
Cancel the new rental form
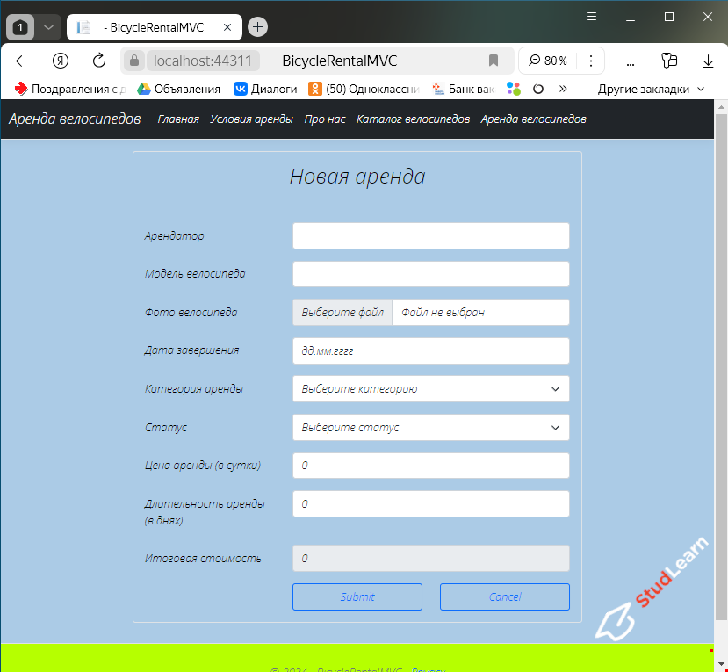tap(504, 596)
